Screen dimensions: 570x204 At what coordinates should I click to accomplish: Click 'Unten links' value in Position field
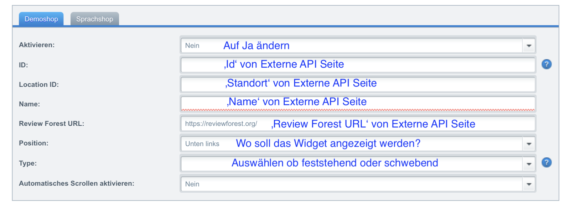pos(202,144)
